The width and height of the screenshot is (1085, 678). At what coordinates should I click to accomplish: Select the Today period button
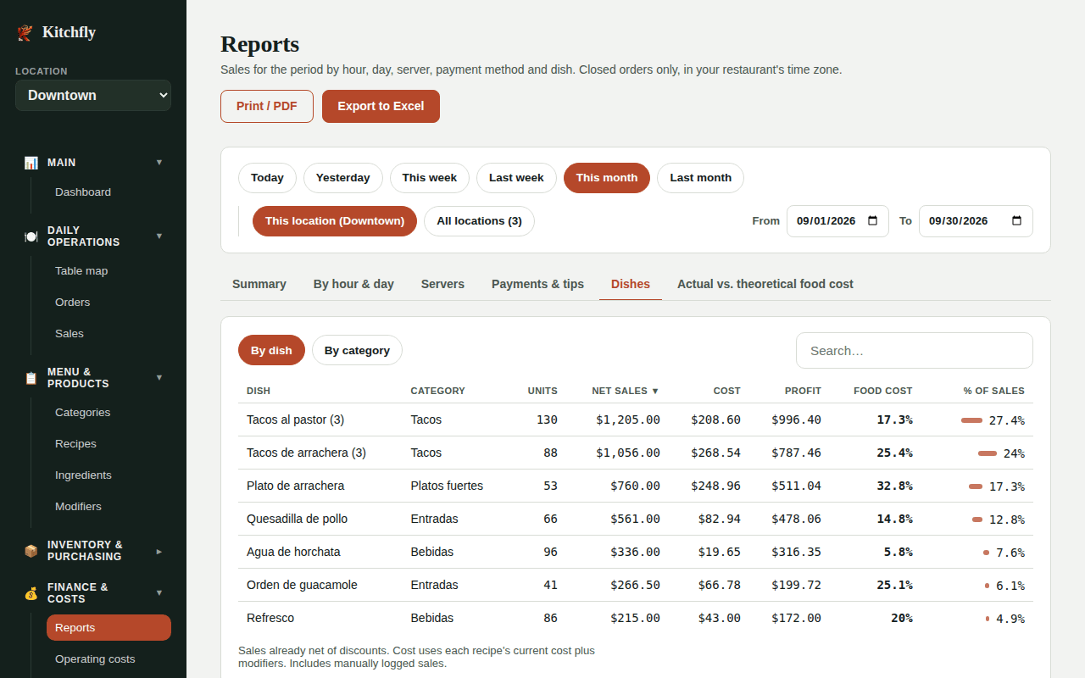267,178
